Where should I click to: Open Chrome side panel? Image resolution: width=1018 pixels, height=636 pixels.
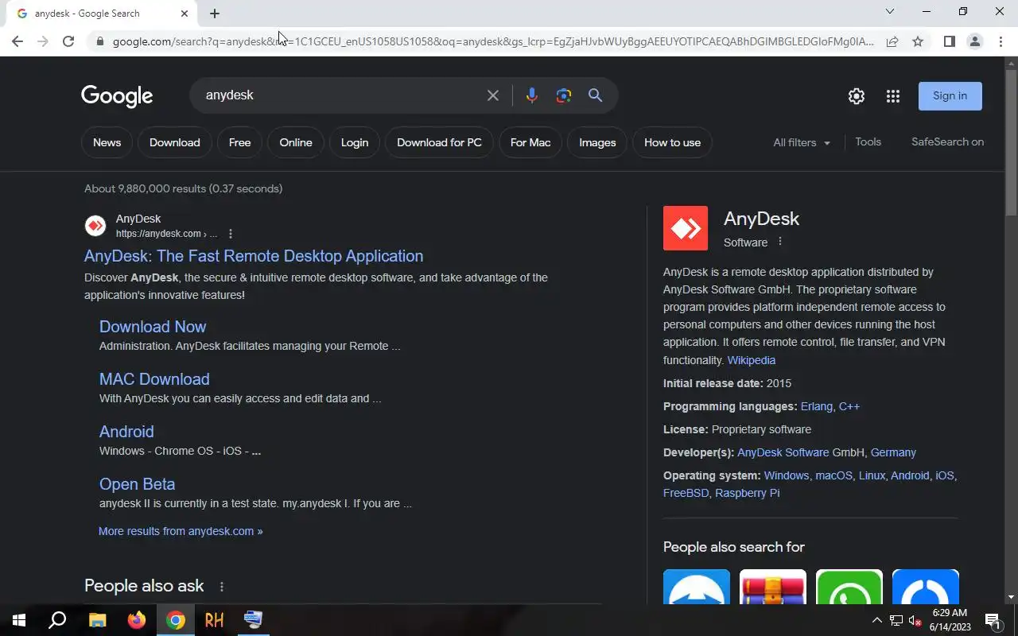949,41
